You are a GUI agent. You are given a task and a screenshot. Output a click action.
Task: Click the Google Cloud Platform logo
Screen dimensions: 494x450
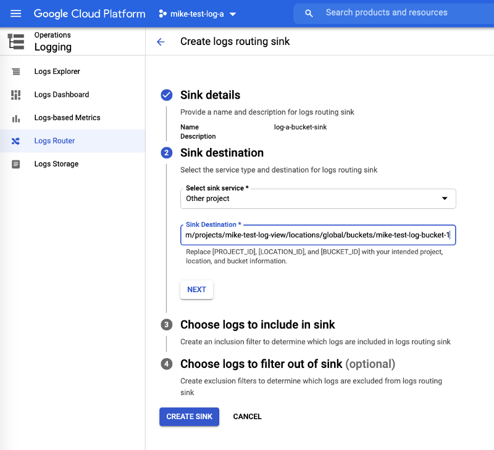point(90,14)
